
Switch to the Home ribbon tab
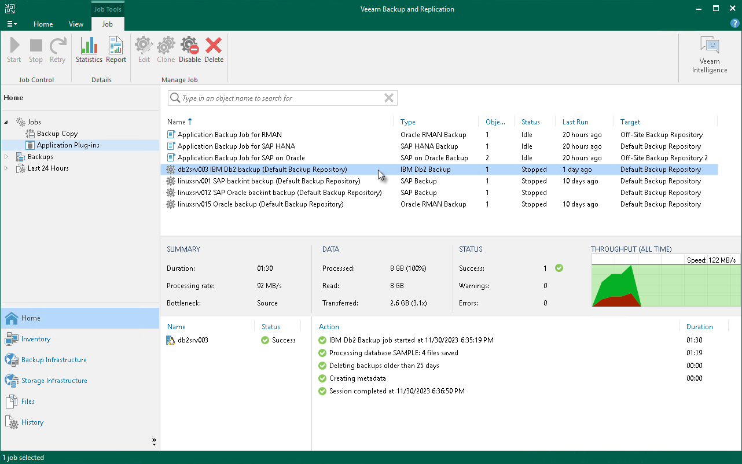43,24
